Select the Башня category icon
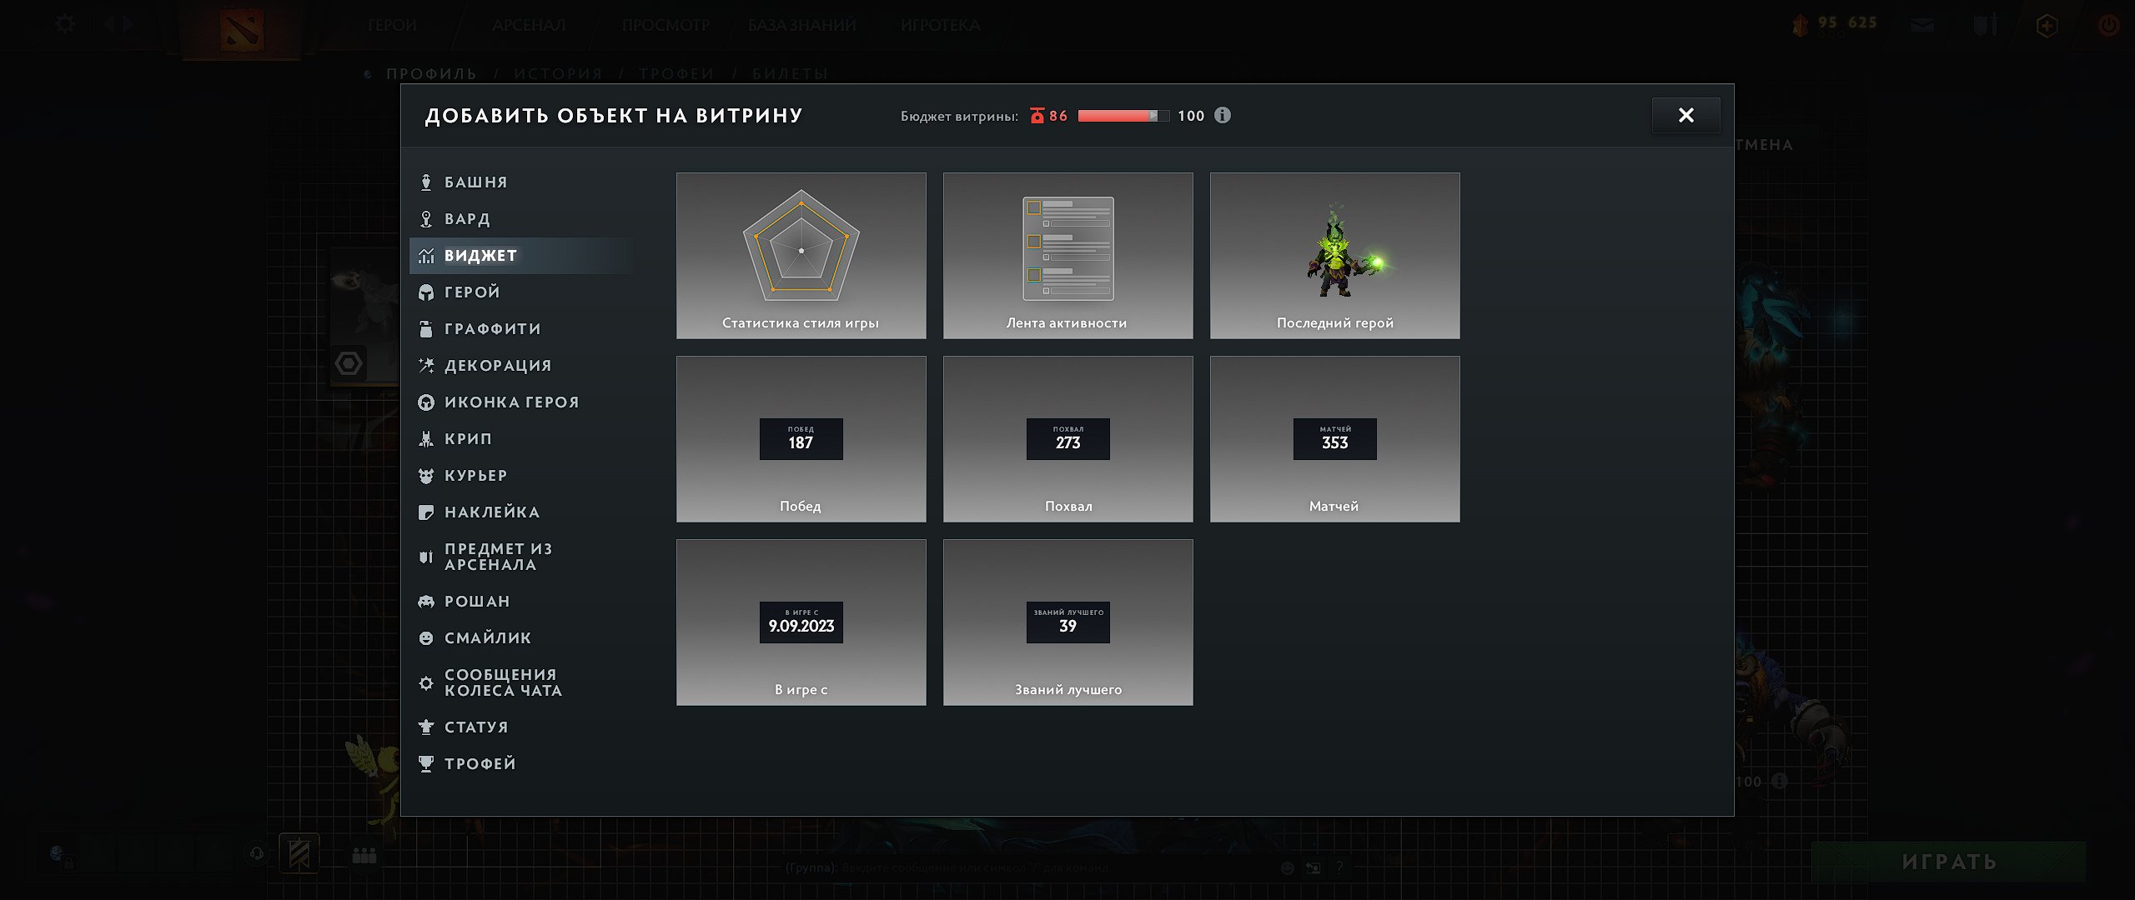The height and width of the screenshot is (900, 2135). point(426,182)
